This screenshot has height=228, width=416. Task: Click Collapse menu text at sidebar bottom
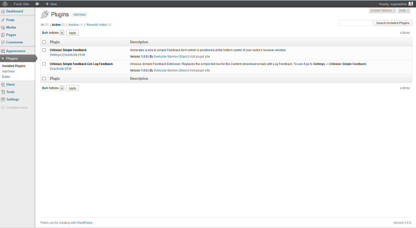pos(17,107)
